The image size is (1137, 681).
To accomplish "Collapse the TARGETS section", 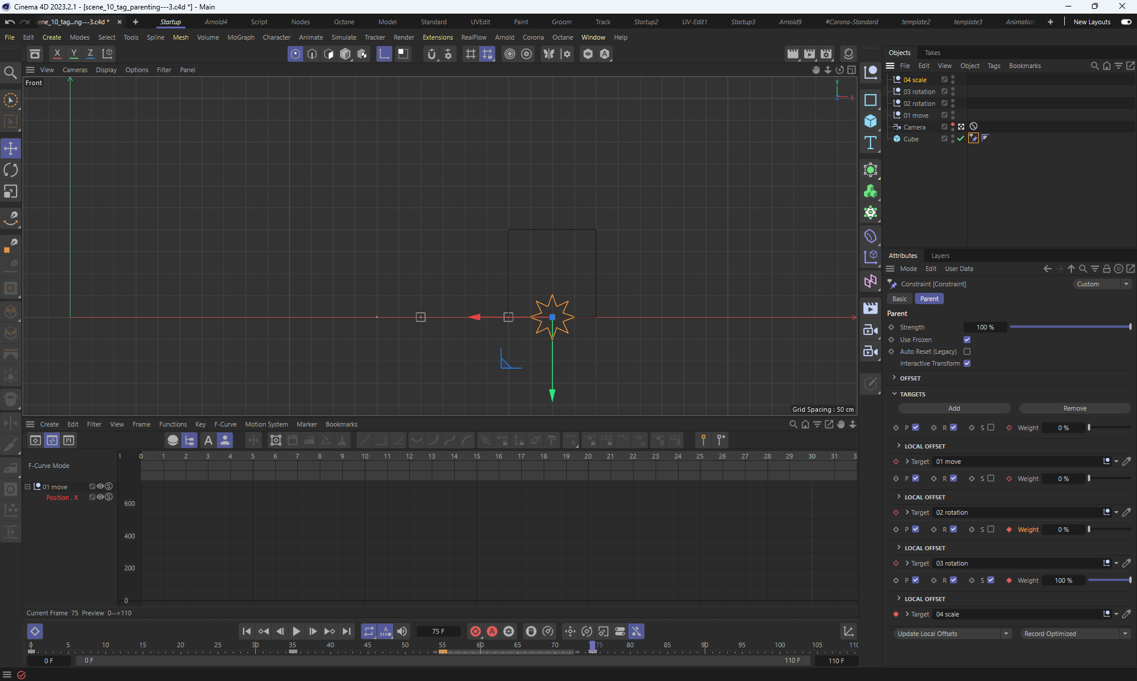I will click(x=894, y=394).
